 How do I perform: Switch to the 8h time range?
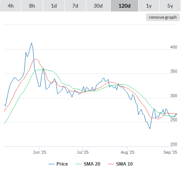[x=32, y=6]
